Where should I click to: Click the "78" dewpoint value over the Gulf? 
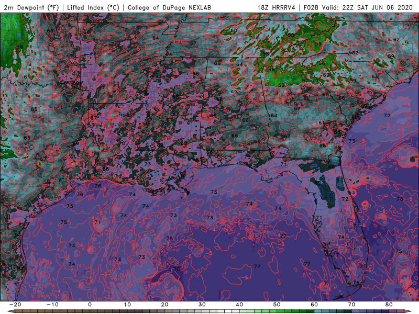(x=177, y=269)
